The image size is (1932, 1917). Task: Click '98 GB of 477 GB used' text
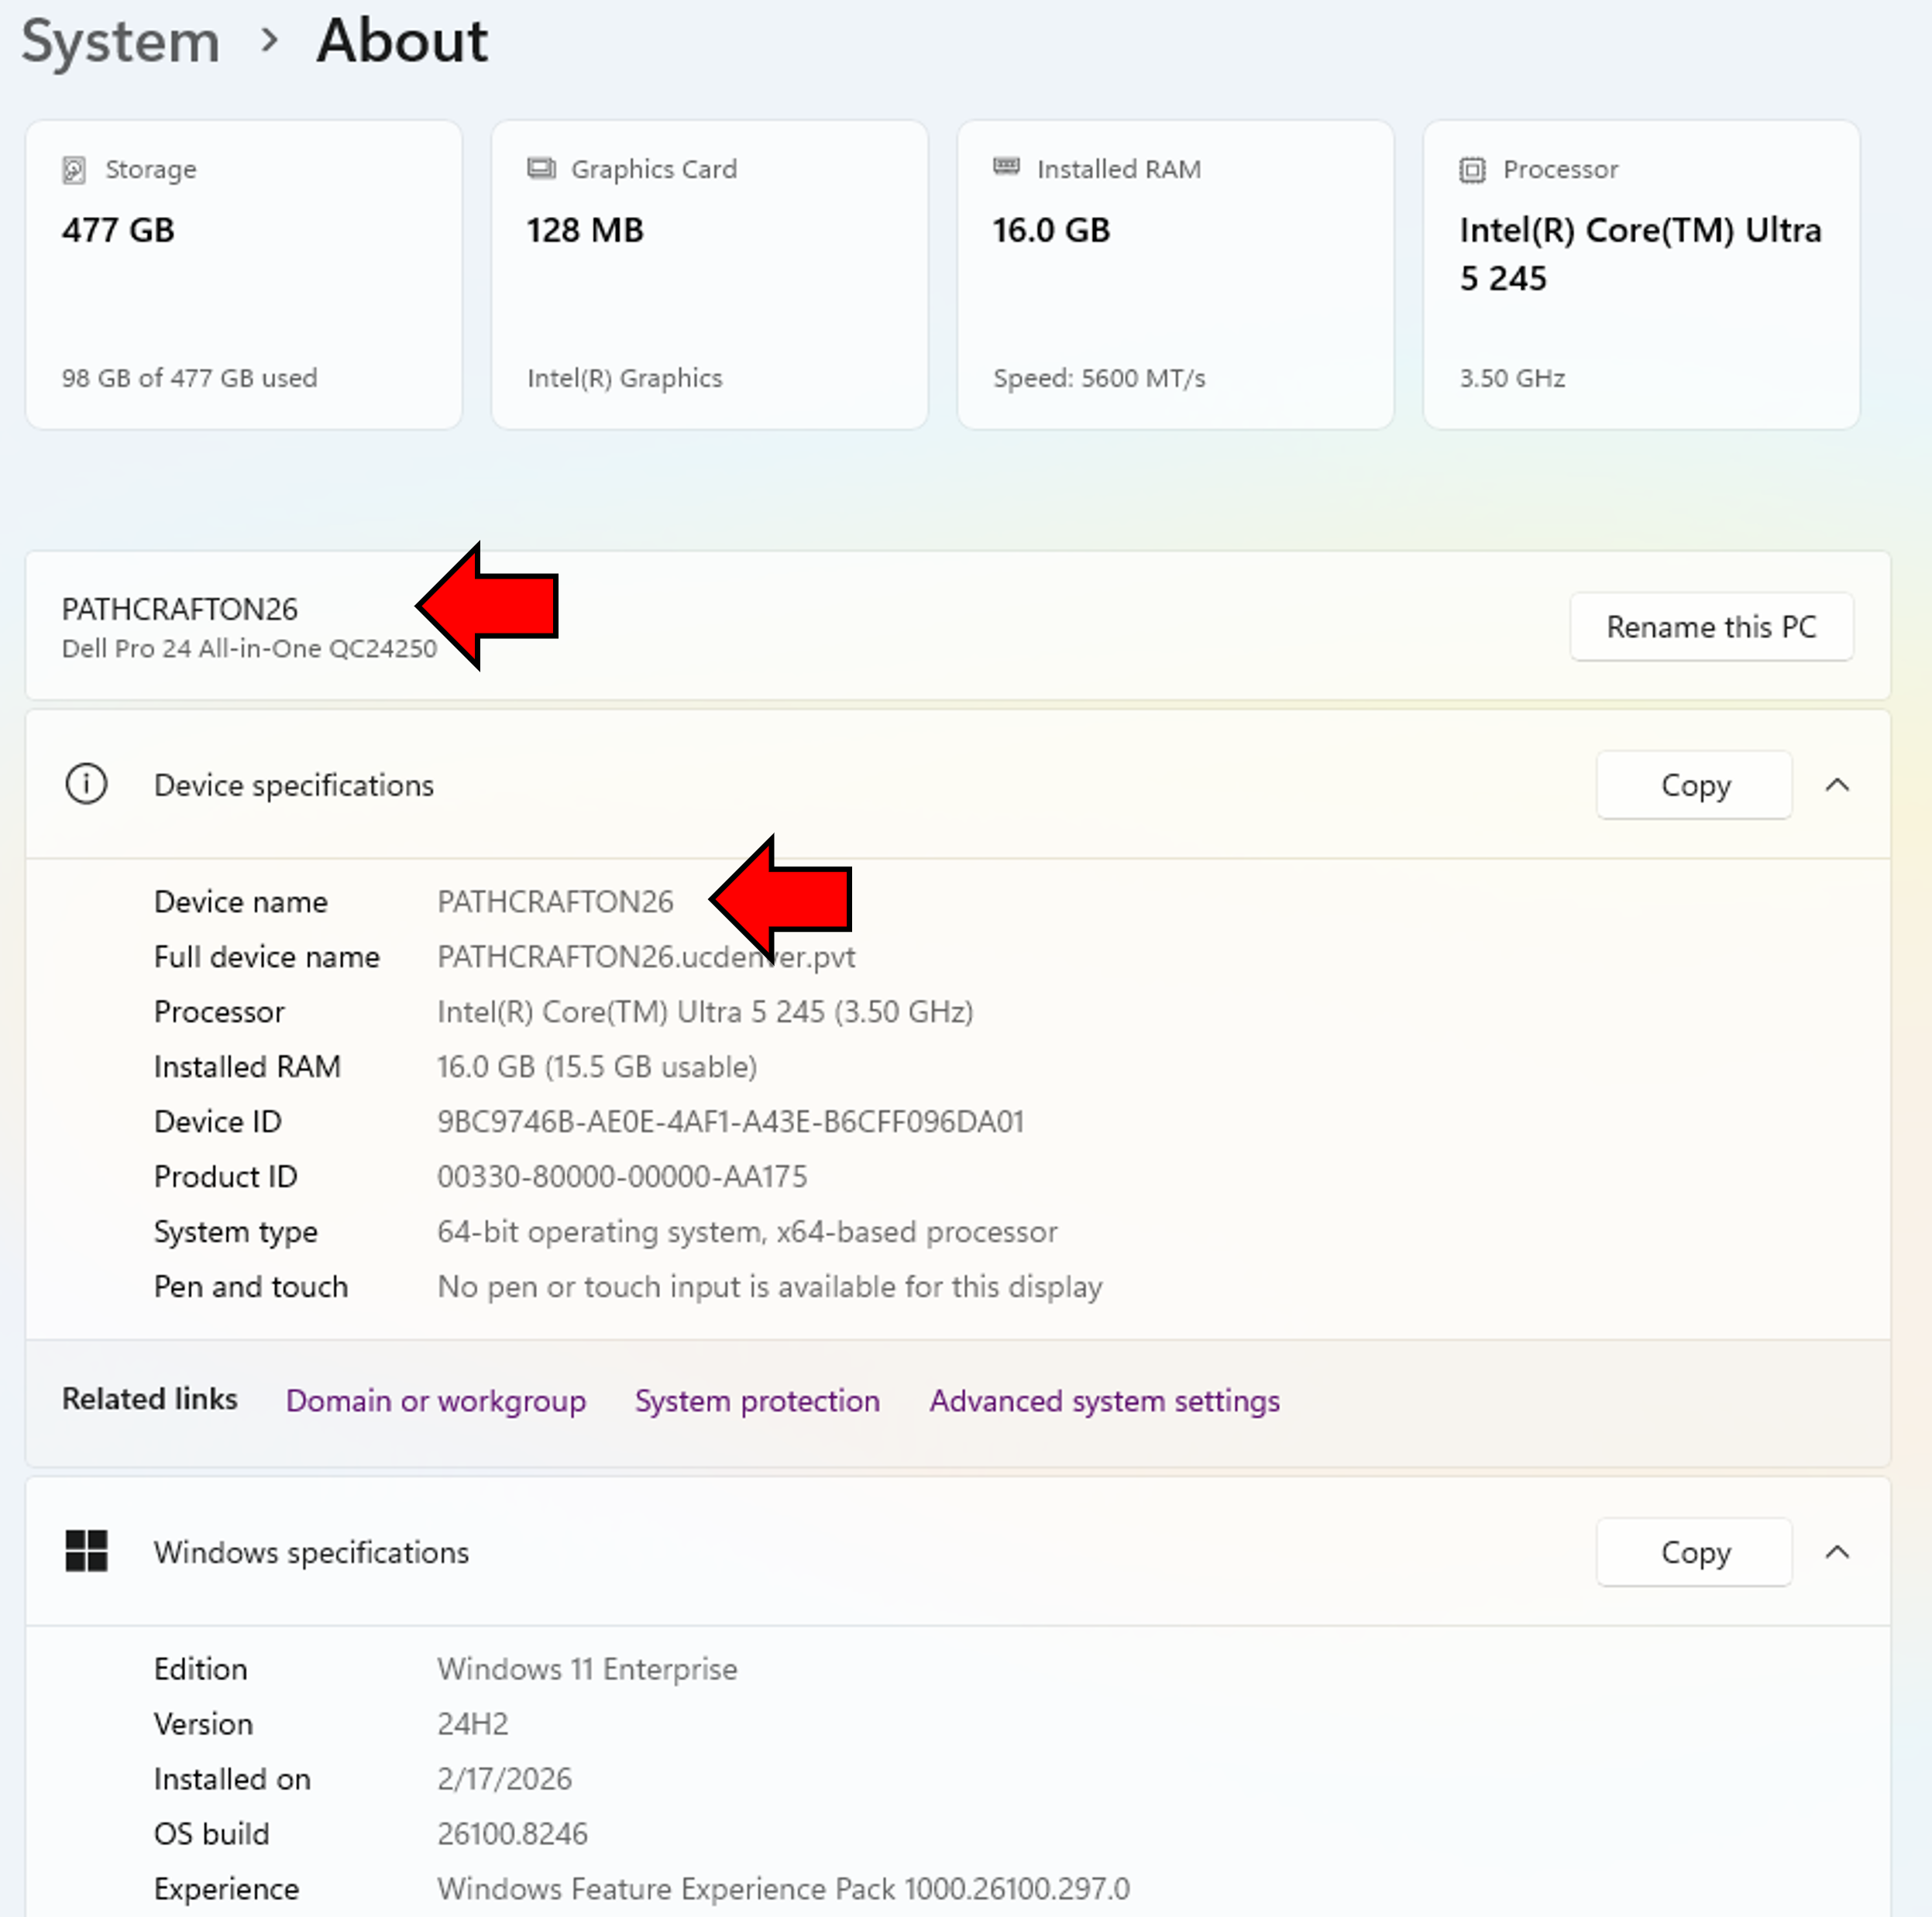(x=190, y=378)
